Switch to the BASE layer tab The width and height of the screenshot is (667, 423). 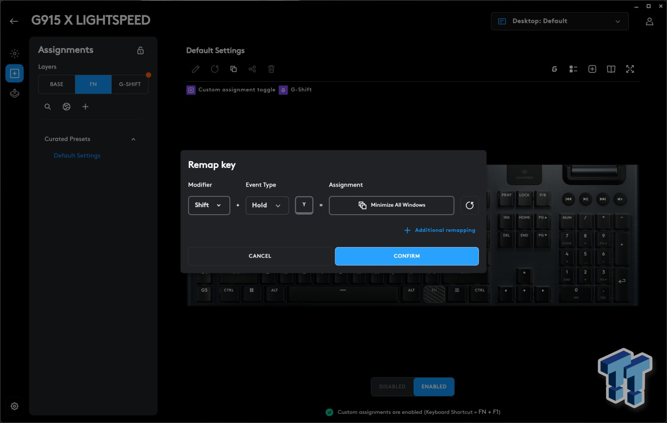(x=56, y=84)
